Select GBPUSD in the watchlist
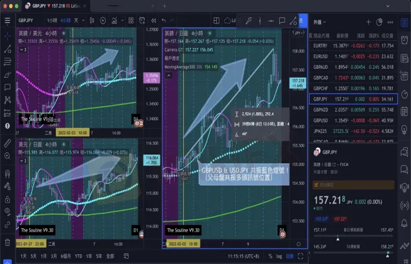This screenshot has width=411, height=264. [353, 121]
